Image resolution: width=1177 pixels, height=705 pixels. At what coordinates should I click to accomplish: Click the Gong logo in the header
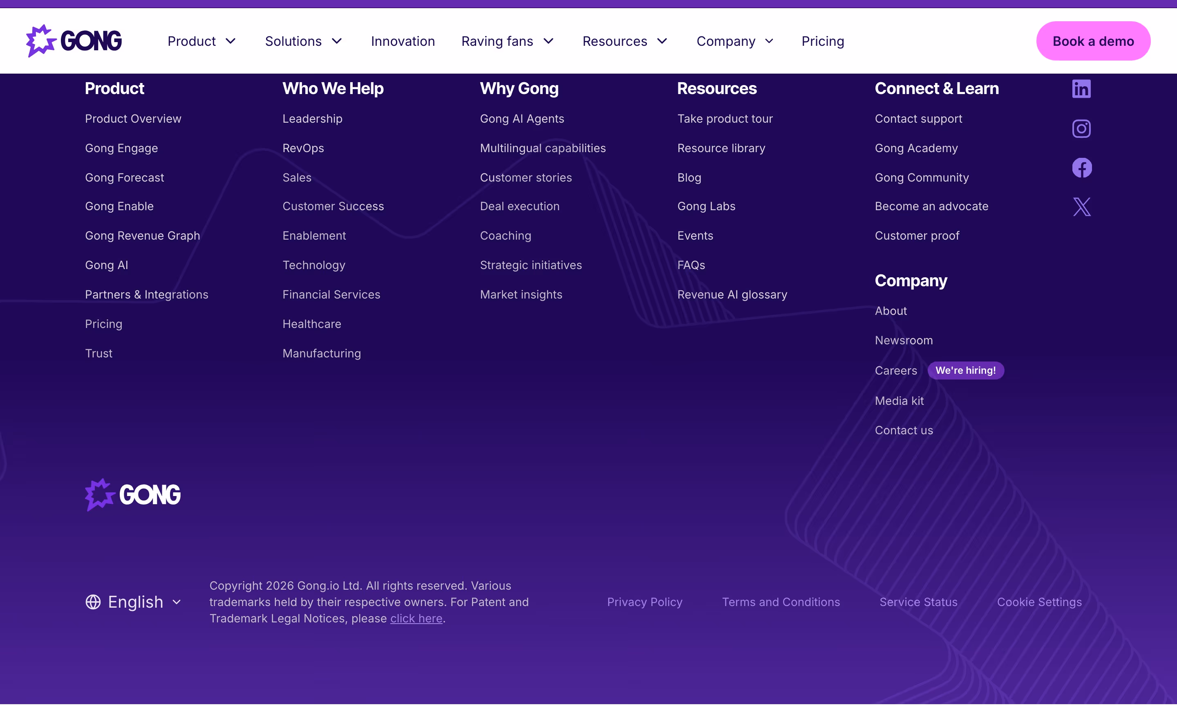point(74,41)
